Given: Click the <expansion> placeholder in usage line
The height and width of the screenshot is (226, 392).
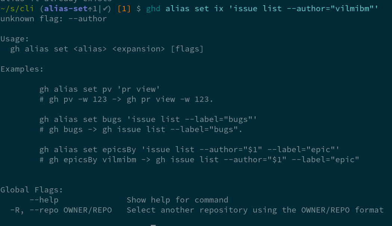Looking at the screenshot, I should coord(139,49).
